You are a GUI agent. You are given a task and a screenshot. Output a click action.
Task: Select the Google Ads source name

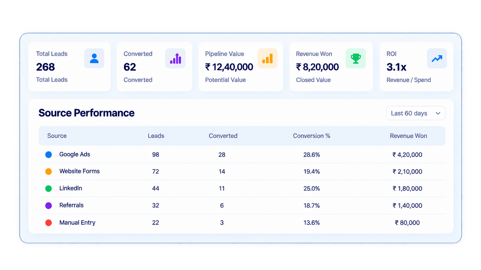(x=75, y=154)
